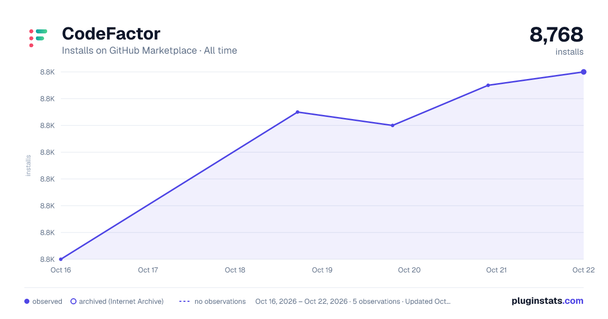The height and width of the screenshot is (319, 608).
Task: Click the CodeFactor logo icon
Action: pyautogui.click(x=38, y=38)
